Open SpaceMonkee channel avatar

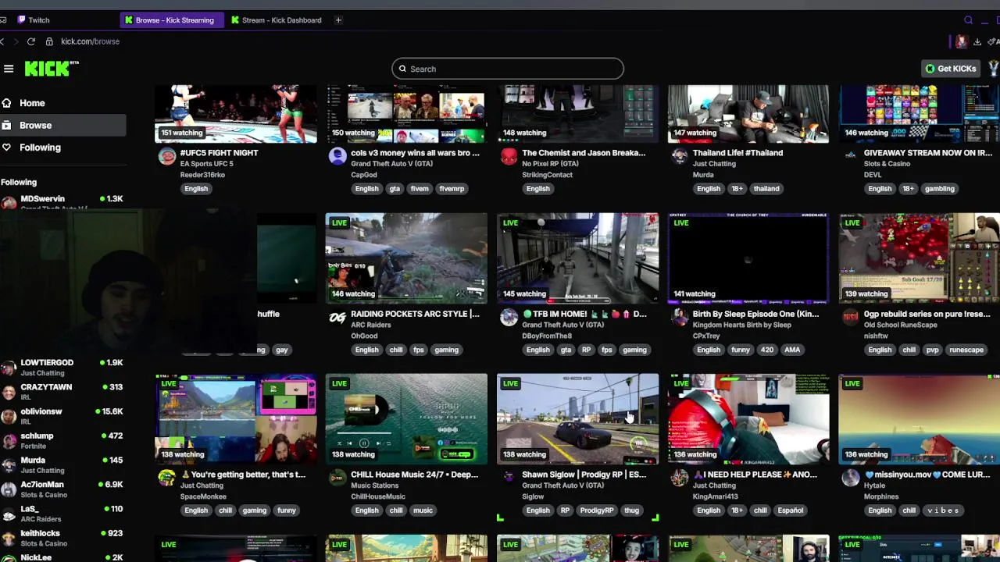pyautogui.click(x=166, y=478)
